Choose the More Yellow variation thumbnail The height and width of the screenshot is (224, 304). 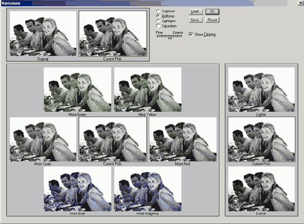[x=148, y=89]
